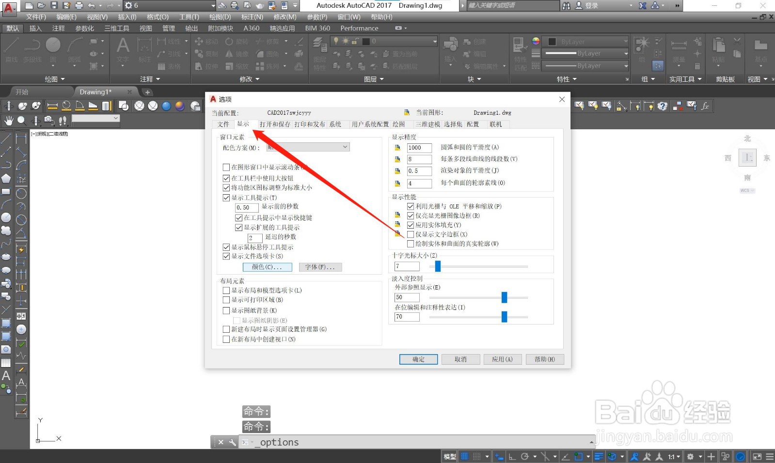The width and height of the screenshot is (775, 463).
Task: Choose the orange shaded visual style sphere
Action: tap(180, 106)
